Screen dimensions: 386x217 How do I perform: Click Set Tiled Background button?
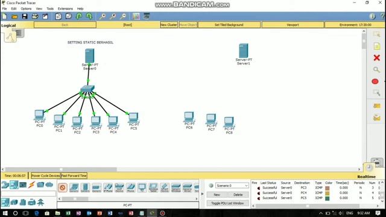229,25
